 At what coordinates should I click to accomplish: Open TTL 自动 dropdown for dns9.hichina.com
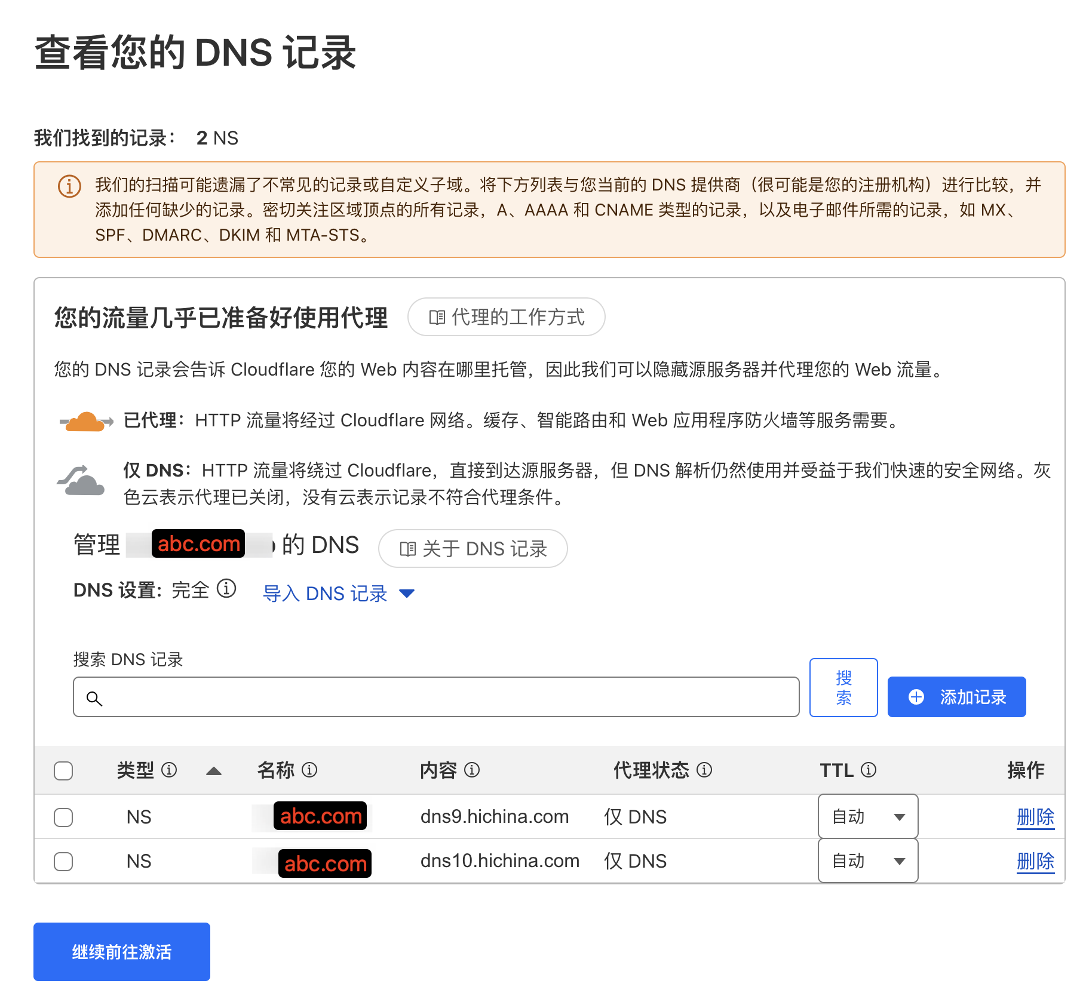click(x=867, y=816)
